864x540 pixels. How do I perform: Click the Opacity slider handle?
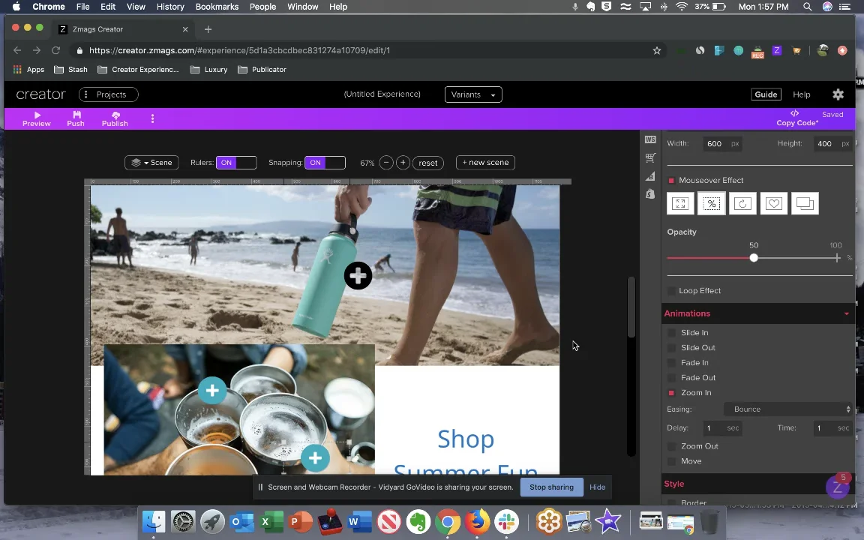[754, 258]
